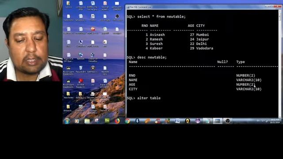
Task: Click the 'Type' column header
Action: (241, 62)
